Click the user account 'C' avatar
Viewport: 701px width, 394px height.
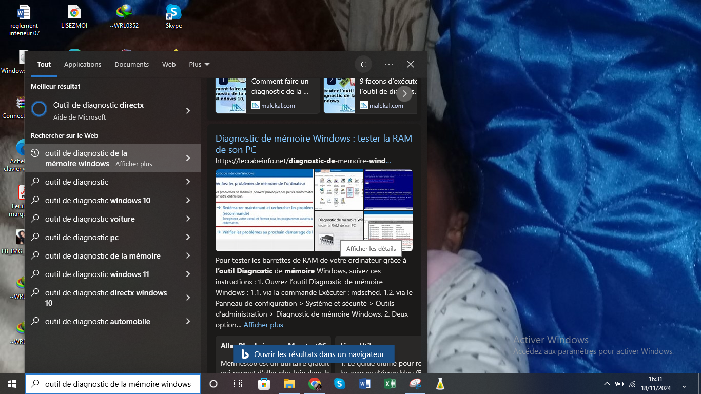[x=363, y=64]
